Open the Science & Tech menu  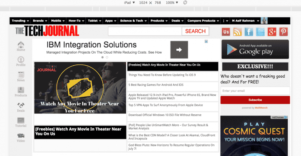point(133,21)
